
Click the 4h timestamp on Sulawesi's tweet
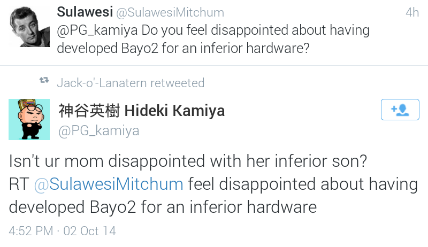(411, 12)
